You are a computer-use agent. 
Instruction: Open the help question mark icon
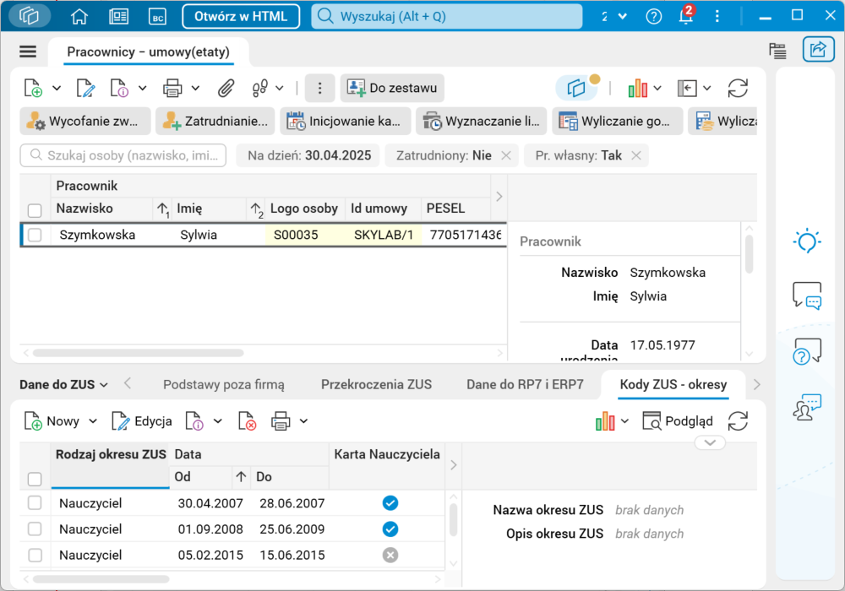653,16
